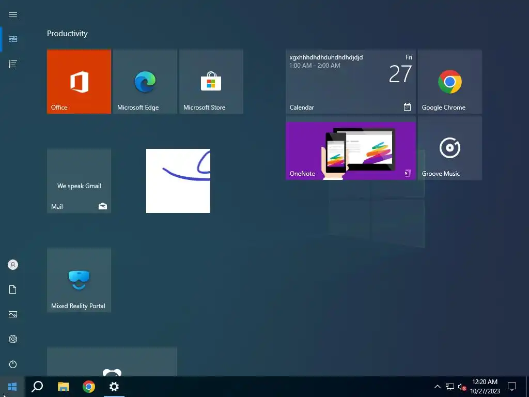Open the Mail tile
Viewport: 529px width, 397px height.
pos(79,181)
